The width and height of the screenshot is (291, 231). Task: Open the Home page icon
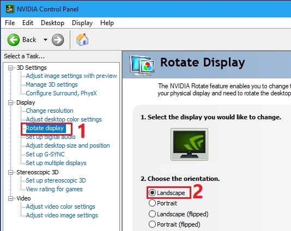point(82,40)
